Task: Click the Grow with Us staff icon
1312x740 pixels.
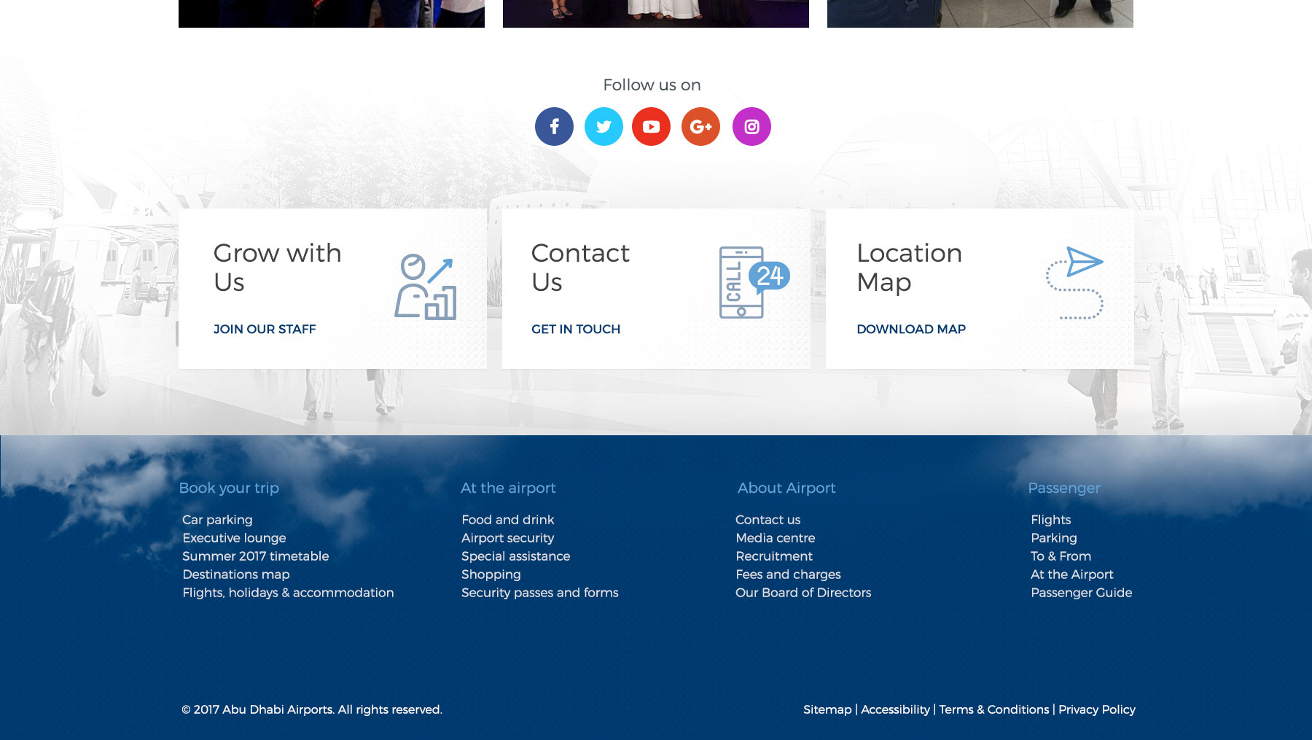Action: 426,287
